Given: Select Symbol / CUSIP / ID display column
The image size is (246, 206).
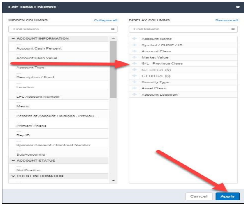Looking at the screenshot, I should coord(183,45).
